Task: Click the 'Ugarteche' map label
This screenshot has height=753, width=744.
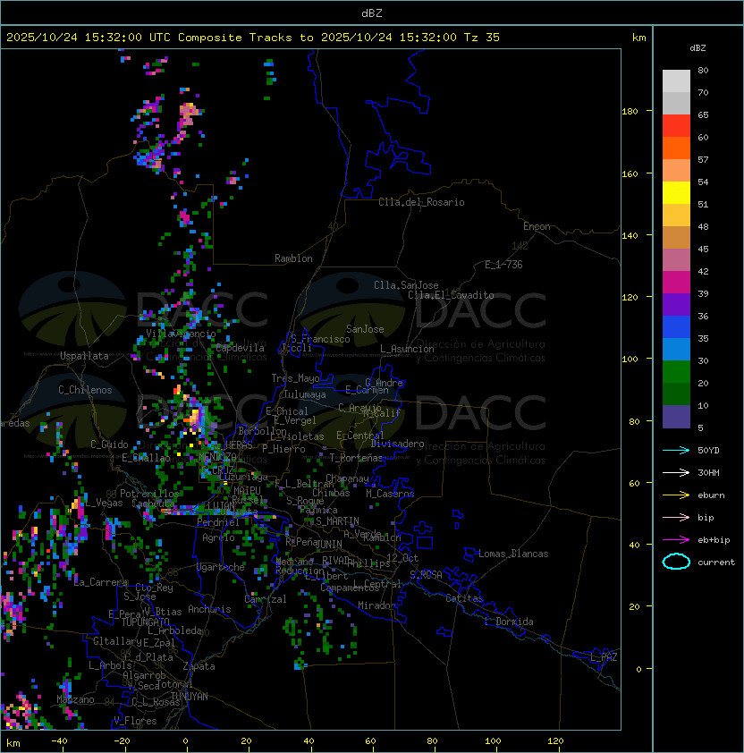Action: click(221, 567)
